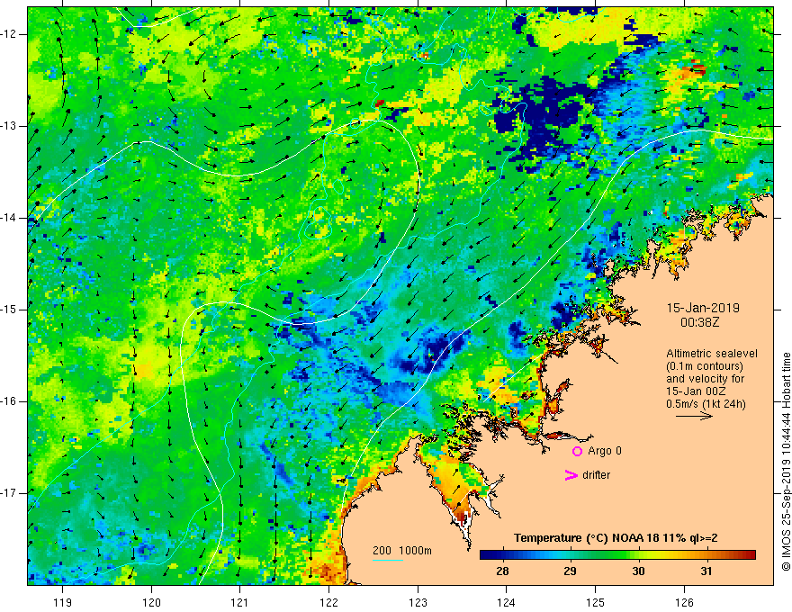Click the IMOS copyright timestamp text
Screen dimensions: 792x612
click(786, 462)
